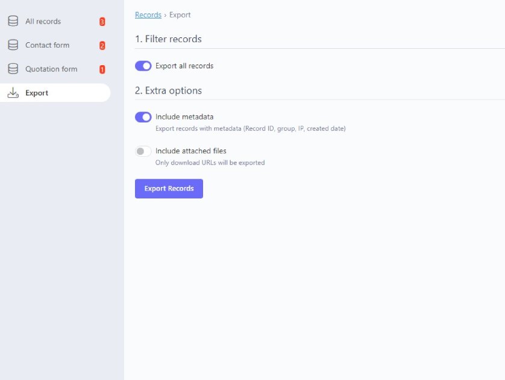
Task: Click the Export download icon in sidebar
Action: coord(13,92)
